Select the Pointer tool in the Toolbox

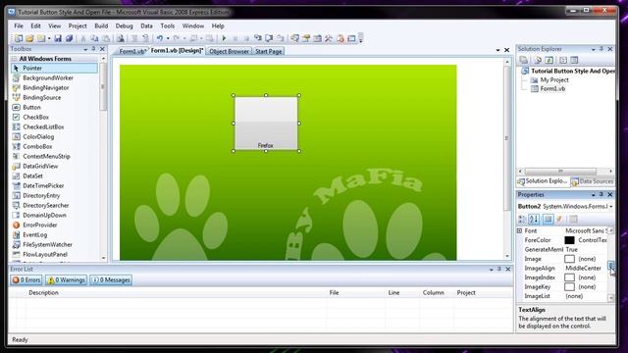pos(54,68)
